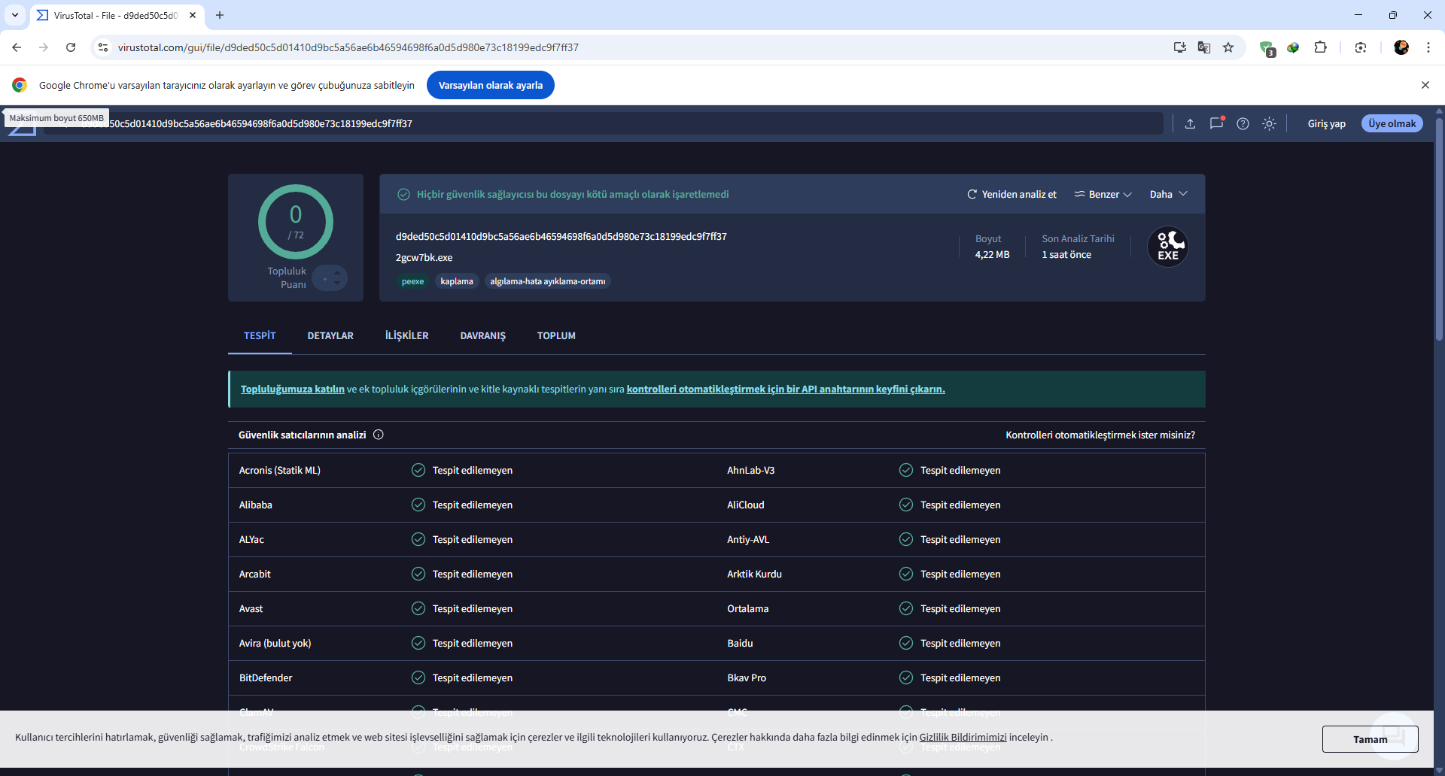Open the Google Translate icon in address bar
1445x776 pixels.
[1204, 47]
